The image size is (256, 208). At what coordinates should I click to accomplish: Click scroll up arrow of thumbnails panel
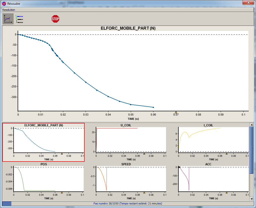click(x=251, y=125)
